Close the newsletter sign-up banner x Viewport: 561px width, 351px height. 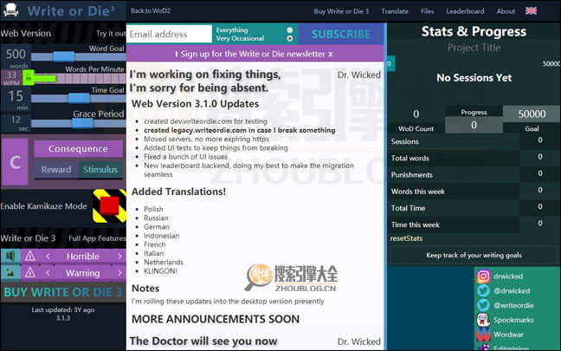tap(331, 54)
